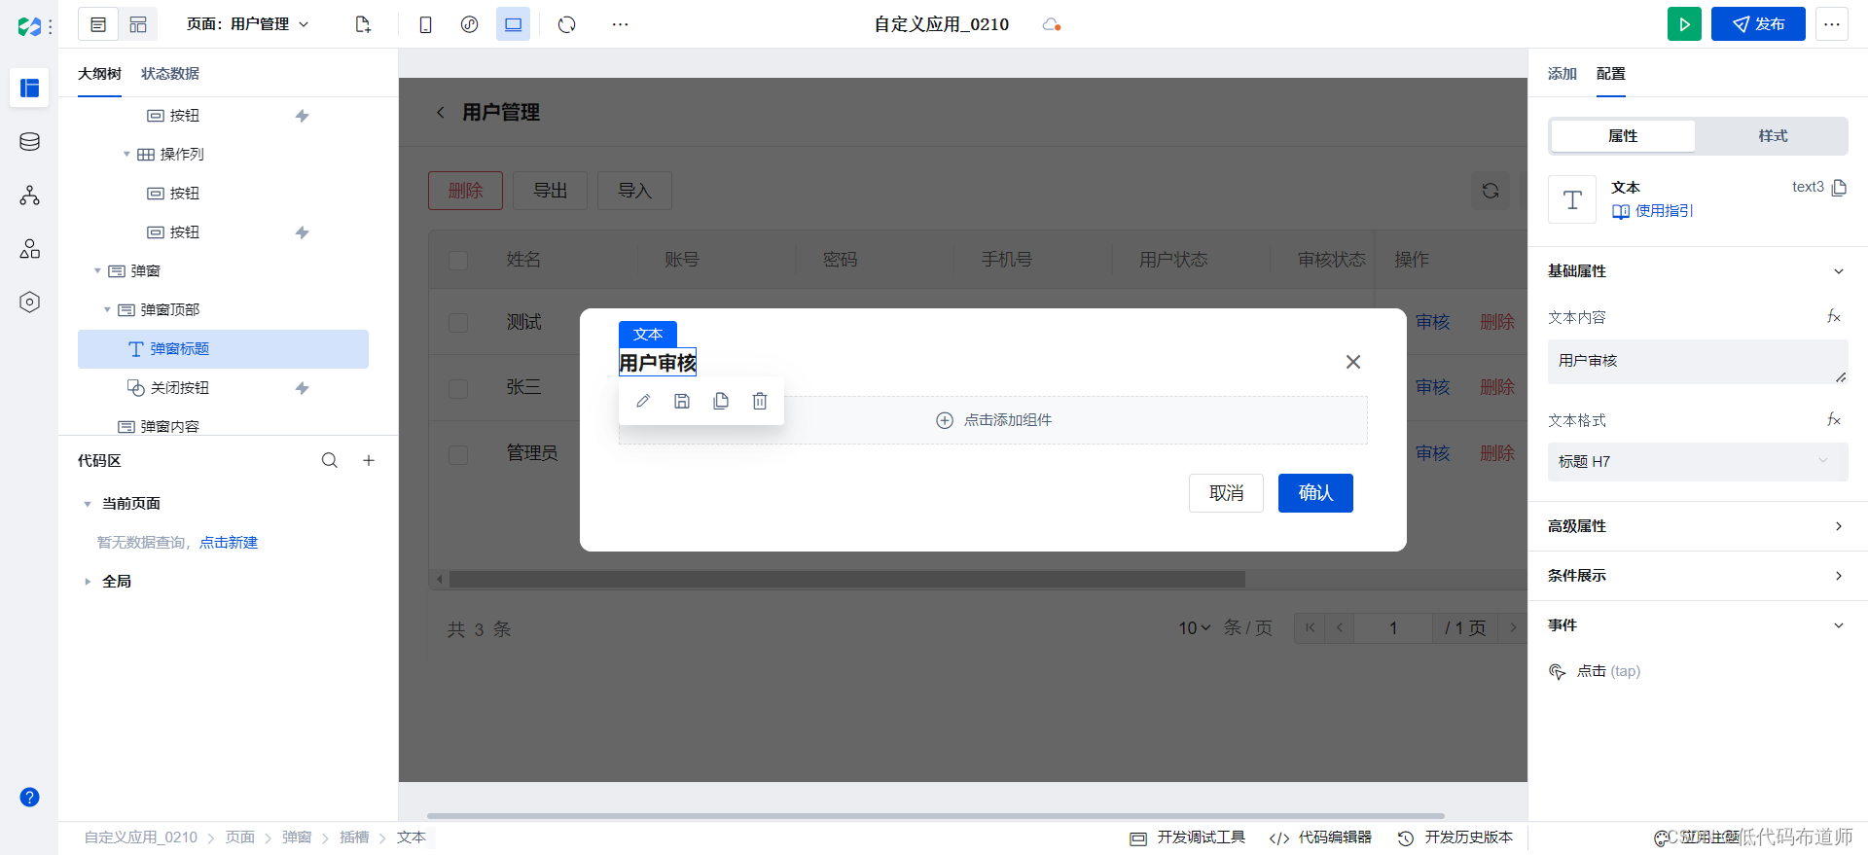The width and height of the screenshot is (1868, 855).
Task: Switch to the 添加 tab
Action: point(1563,74)
